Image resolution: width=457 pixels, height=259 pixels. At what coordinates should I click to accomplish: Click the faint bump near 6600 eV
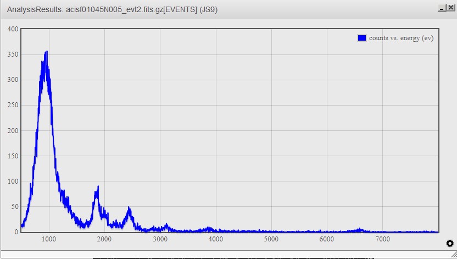coord(360,229)
